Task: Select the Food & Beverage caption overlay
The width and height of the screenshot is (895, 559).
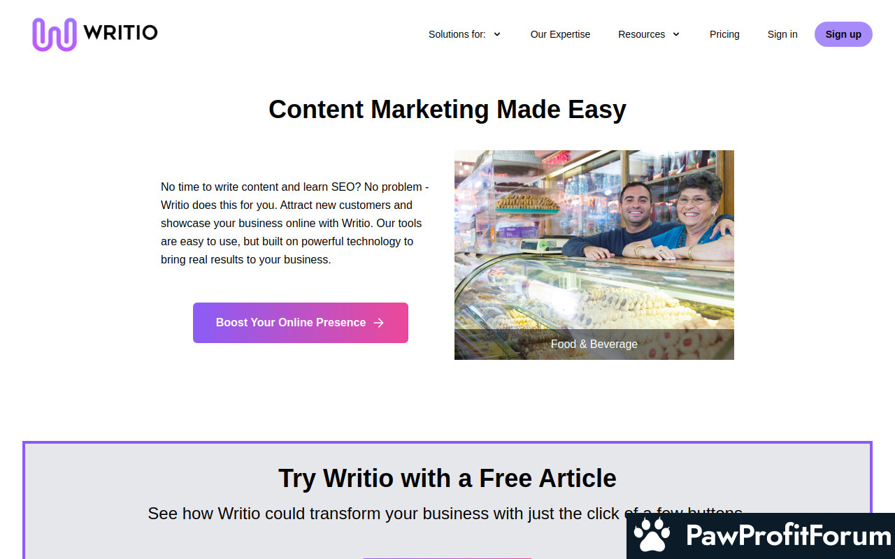Action: [594, 344]
